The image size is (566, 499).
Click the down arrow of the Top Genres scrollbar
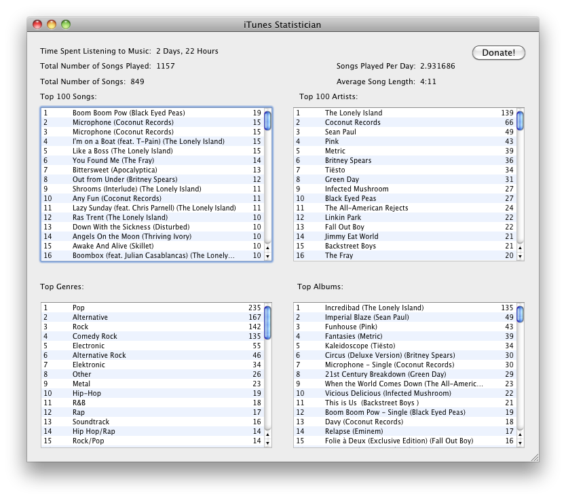pyautogui.click(x=267, y=443)
